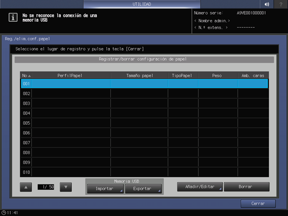Click the Memoria USB group label

126,181
